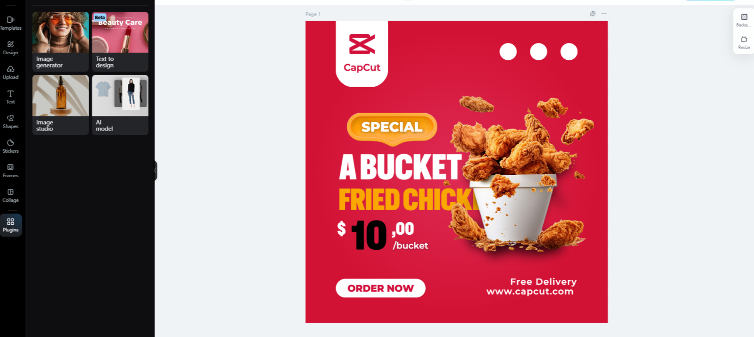Select the Text tool in sidebar
Screen dimensions: 754x337
[x=10, y=97]
